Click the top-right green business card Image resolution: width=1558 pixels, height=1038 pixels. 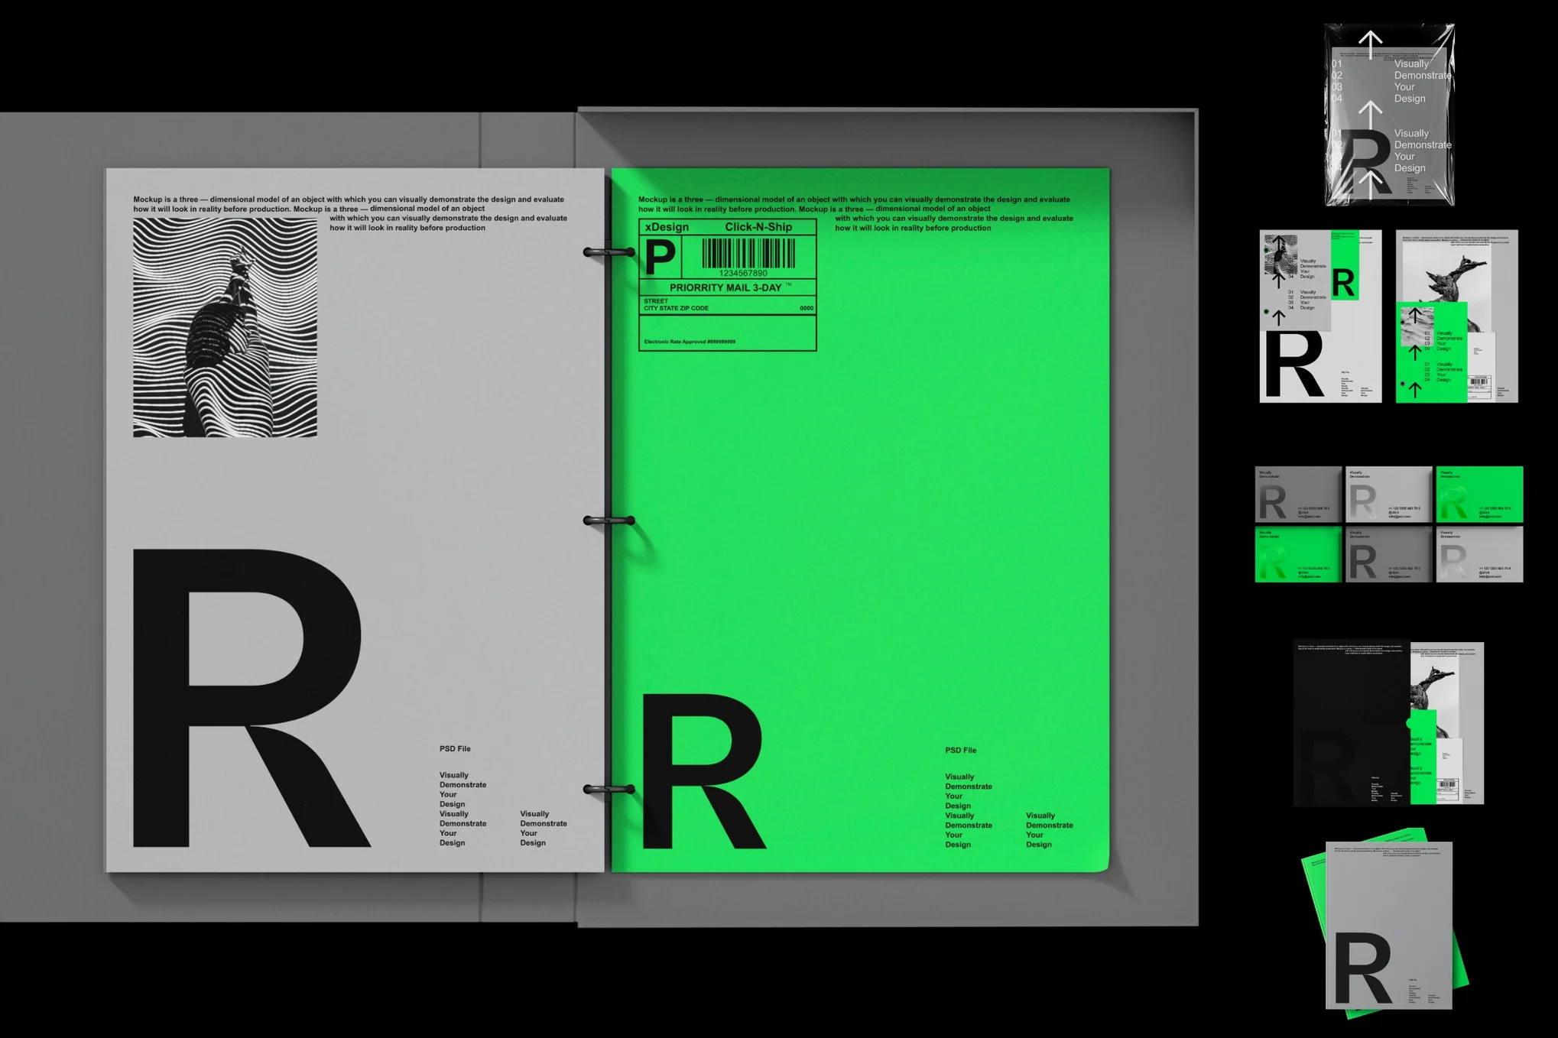(1478, 495)
